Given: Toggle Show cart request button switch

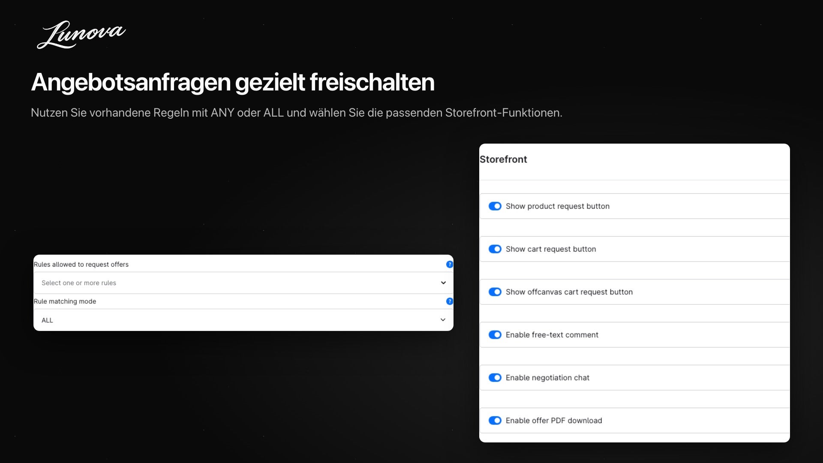Looking at the screenshot, I should click(495, 249).
